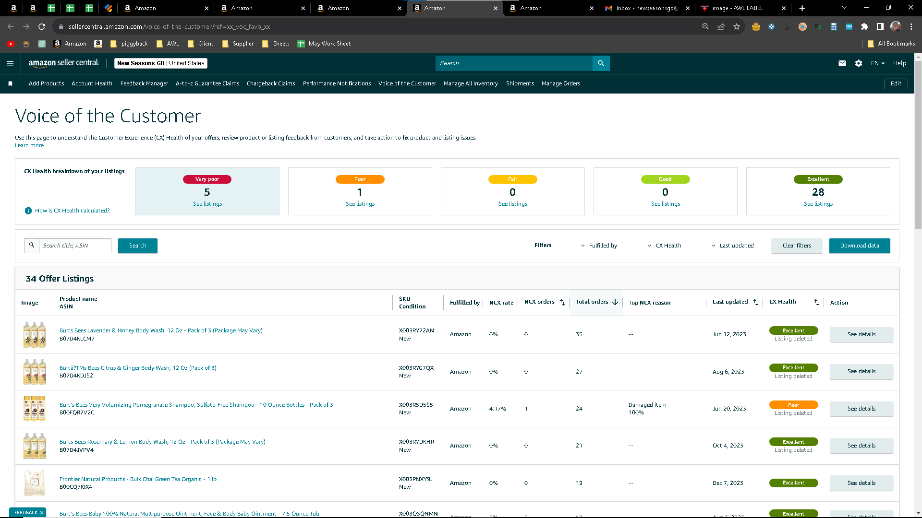Open Manage Orders
The image size is (922, 518).
click(561, 84)
